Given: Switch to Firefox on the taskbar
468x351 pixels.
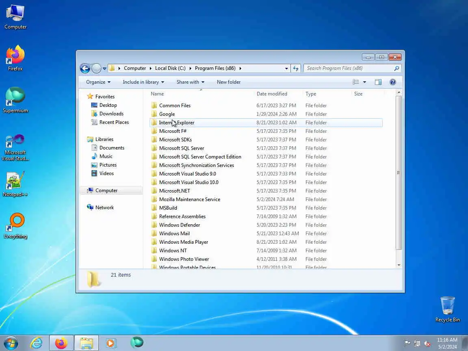Looking at the screenshot, I should click(61, 343).
